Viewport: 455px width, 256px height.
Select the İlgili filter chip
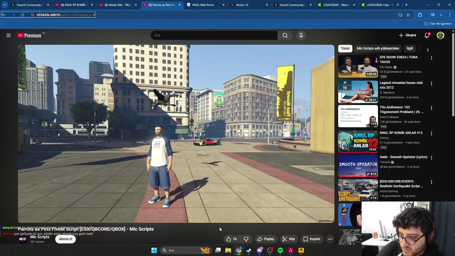[x=410, y=48]
